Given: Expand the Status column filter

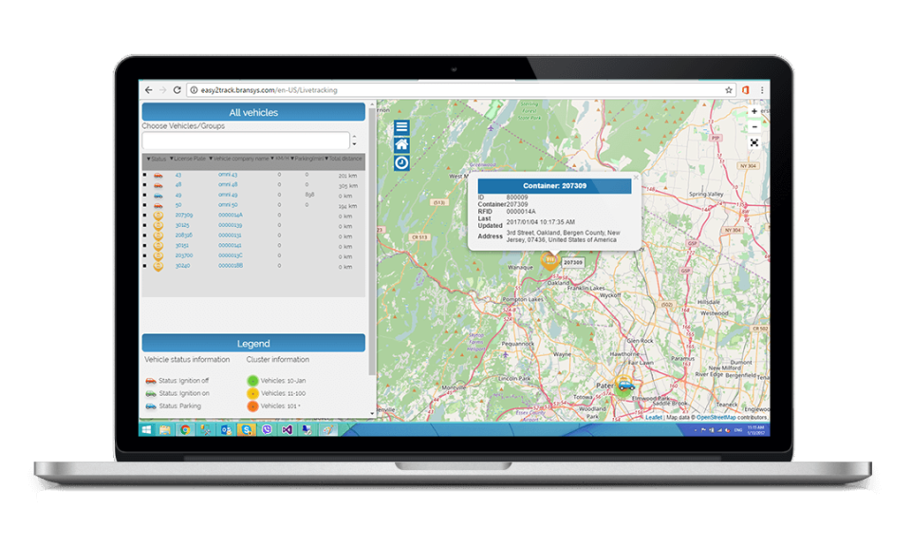Looking at the screenshot, I should 150,159.
